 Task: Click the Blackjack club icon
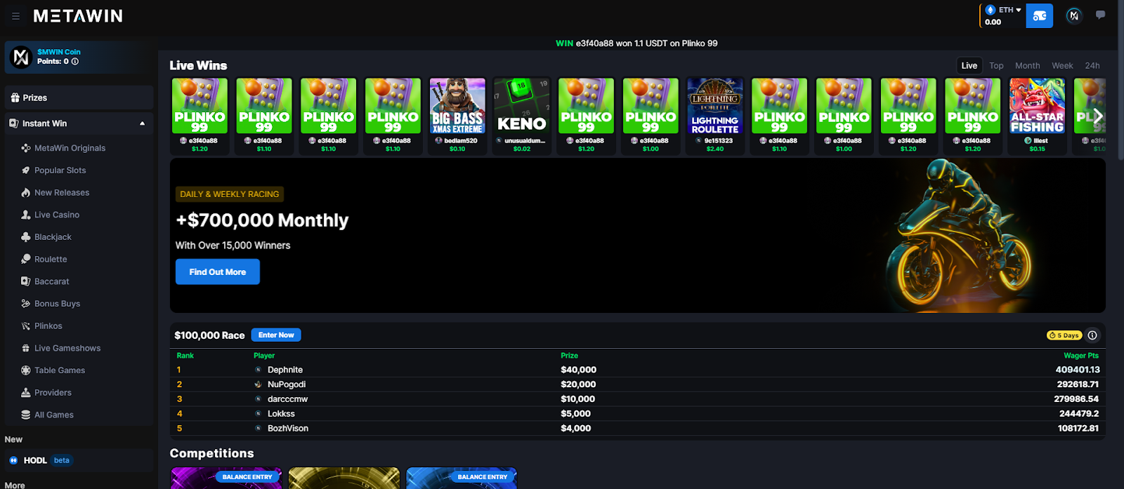(x=26, y=237)
